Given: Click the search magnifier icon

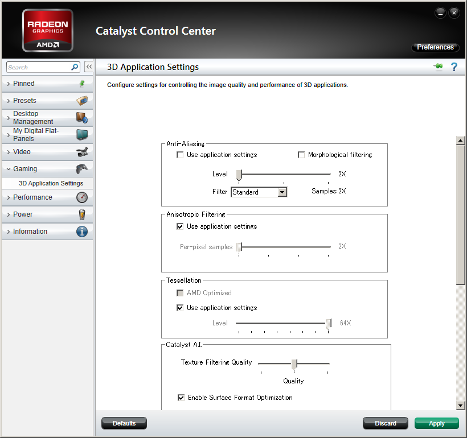Looking at the screenshot, I should click(x=75, y=67).
